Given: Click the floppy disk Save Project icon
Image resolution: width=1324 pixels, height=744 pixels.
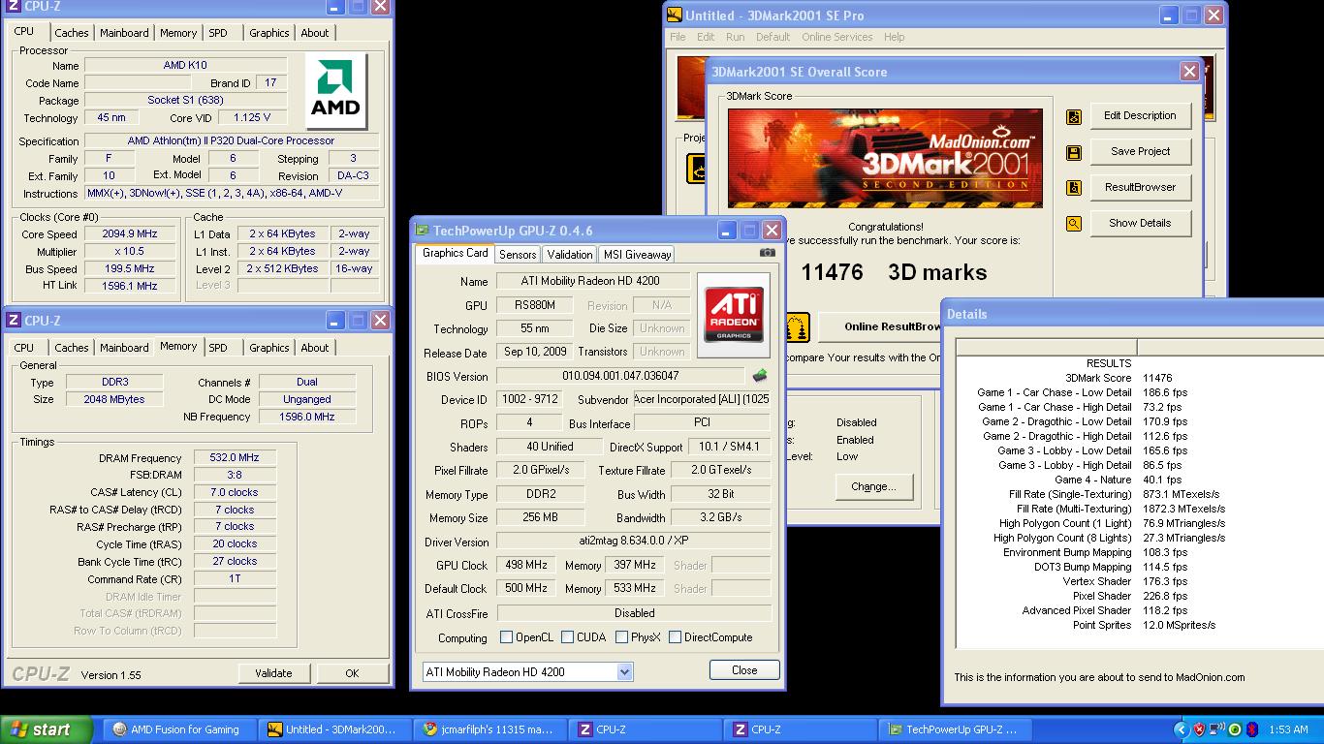Looking at the screenshot, I should 1074,152.
